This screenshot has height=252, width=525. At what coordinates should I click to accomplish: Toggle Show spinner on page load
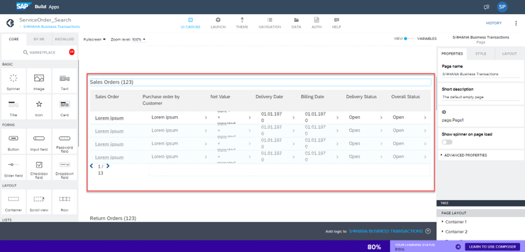click(x=447, y=142)
